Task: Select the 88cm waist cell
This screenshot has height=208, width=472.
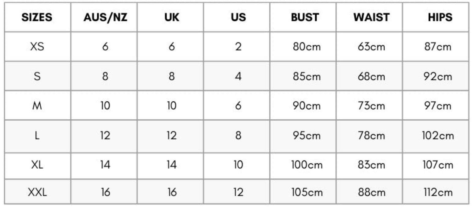Action: [x=371, y=192]
